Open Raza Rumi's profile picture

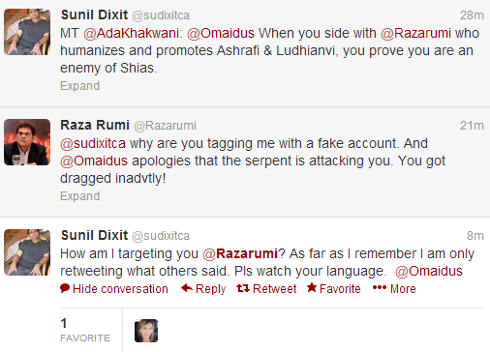(27, 142)
